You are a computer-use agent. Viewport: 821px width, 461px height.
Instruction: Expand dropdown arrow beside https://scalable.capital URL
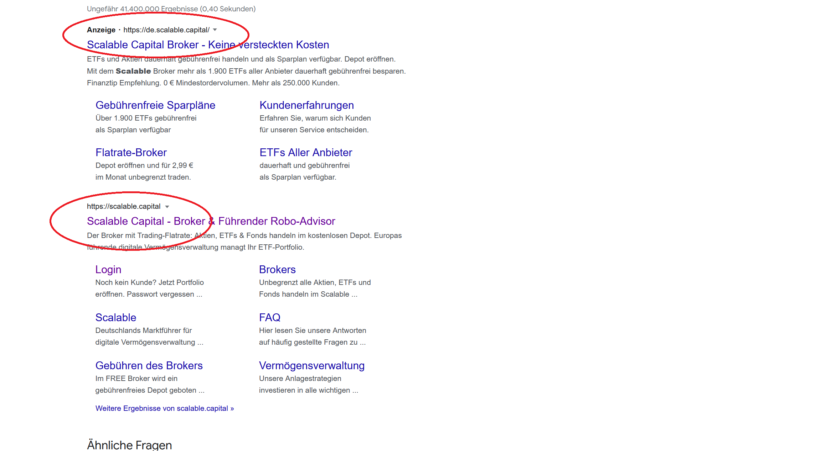(x=167, y=207)
